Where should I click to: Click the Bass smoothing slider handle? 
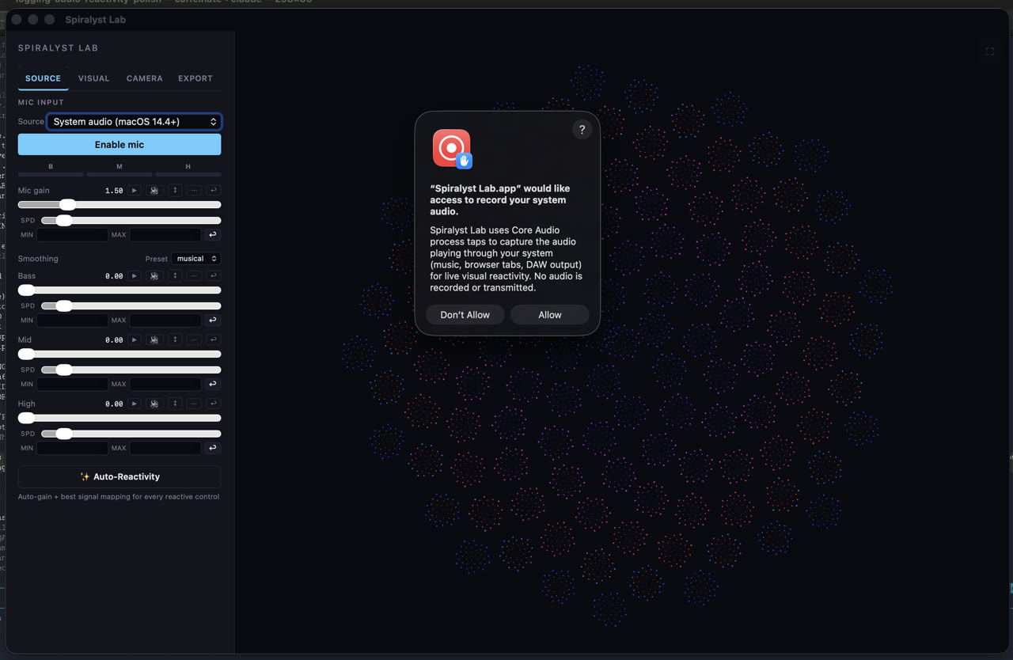[26, 290]
